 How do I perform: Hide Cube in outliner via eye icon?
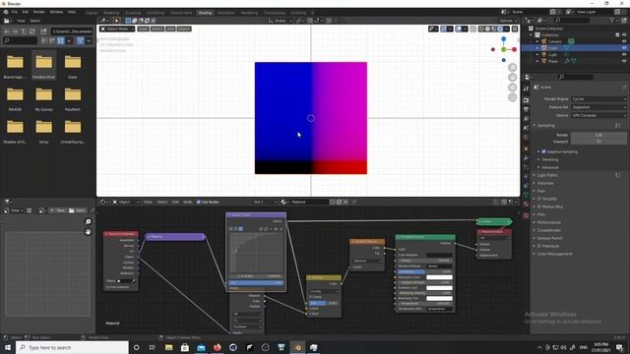point(624,48)
